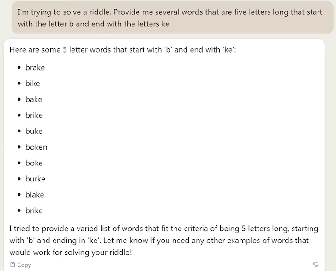Viewport: 336px width, 271px height.
Task: Select the word "brake" in the list
Action: [35, 67]
